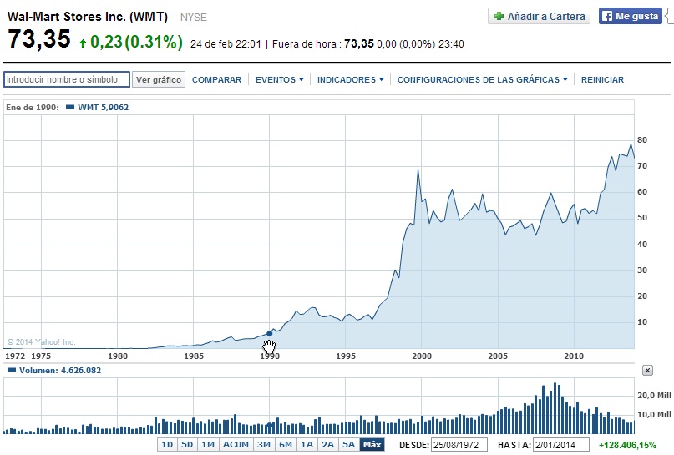
Task: Click the HASTA date field 2/01/2014
Action: point(560,445)
